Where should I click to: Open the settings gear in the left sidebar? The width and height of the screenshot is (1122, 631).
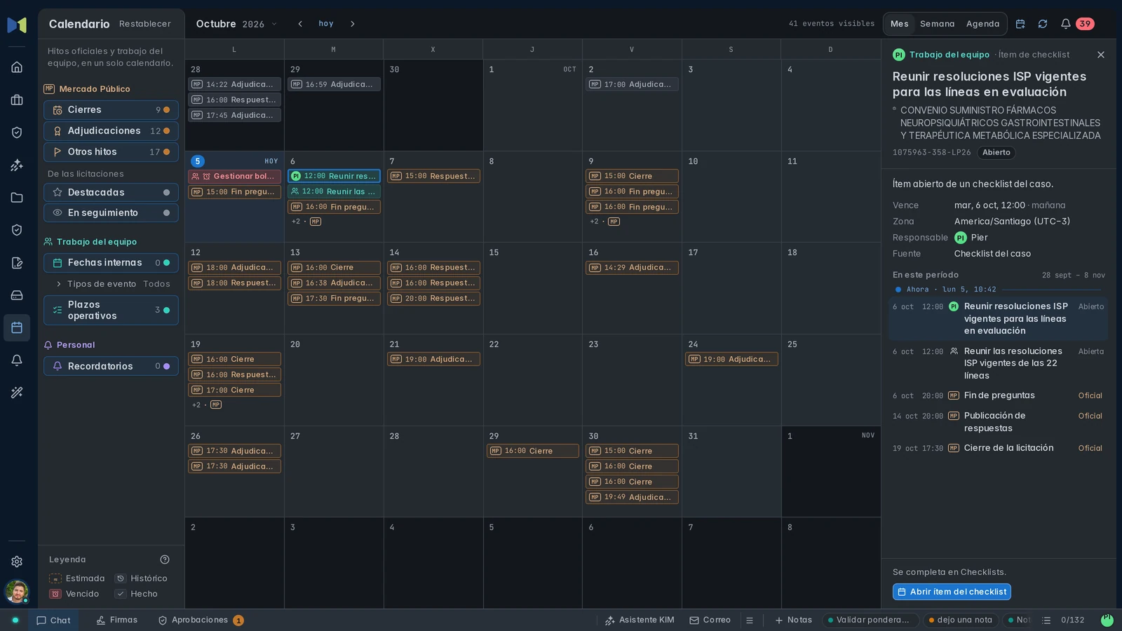17,562
